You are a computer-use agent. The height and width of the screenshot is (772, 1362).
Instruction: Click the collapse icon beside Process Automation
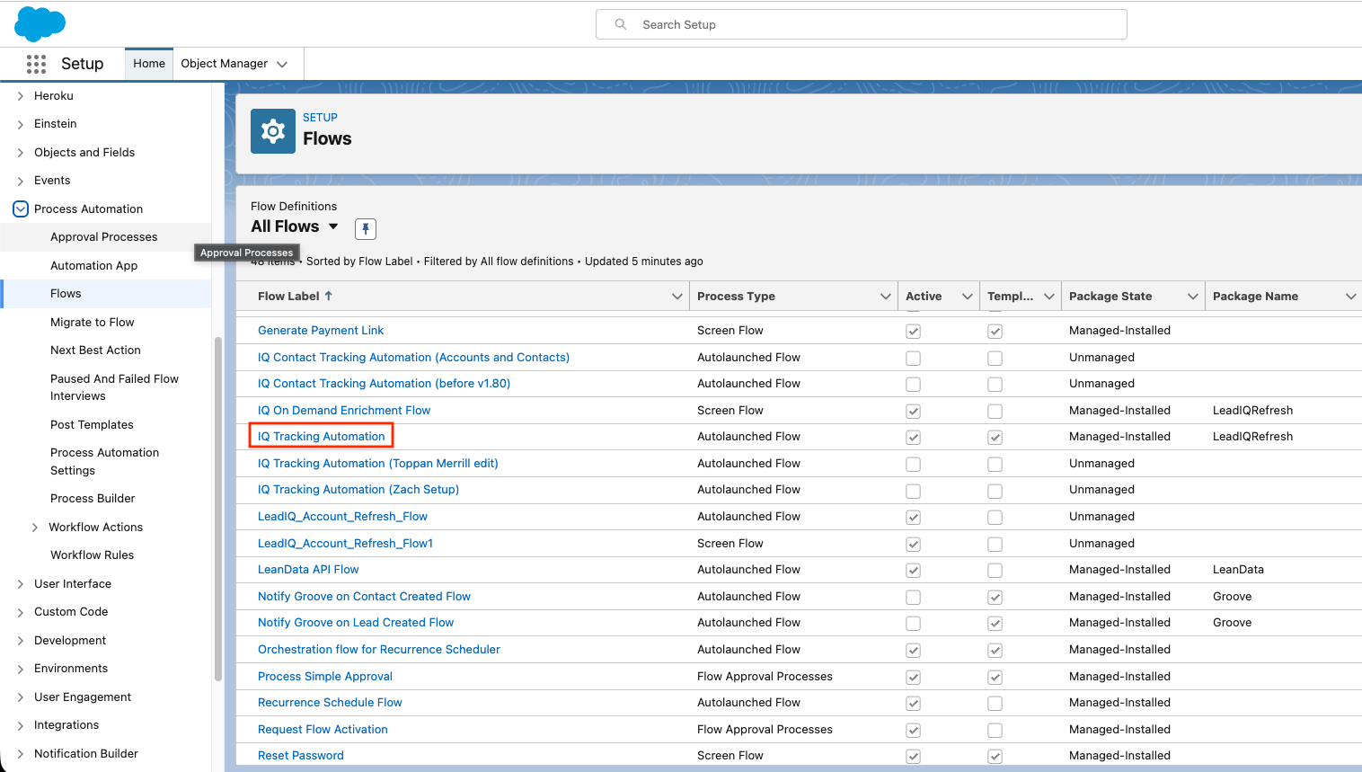[x=20, y=209]
